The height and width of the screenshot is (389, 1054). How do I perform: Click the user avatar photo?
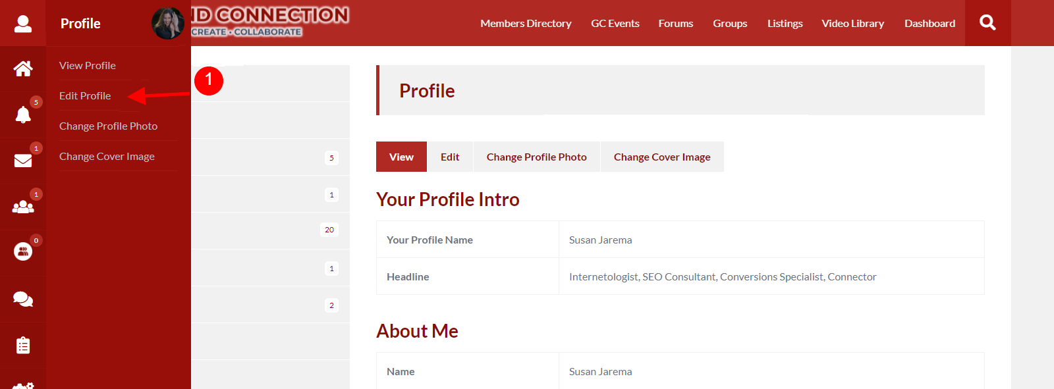[168, 24]
